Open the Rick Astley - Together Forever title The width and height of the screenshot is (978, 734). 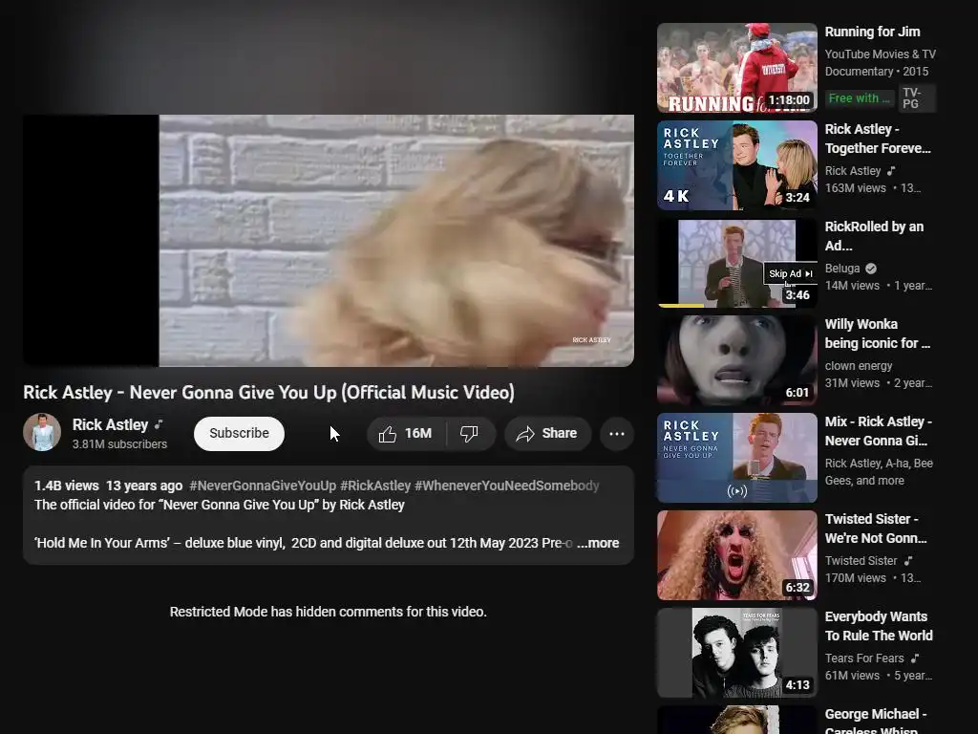pyautogui.click(x=878, y=139)
